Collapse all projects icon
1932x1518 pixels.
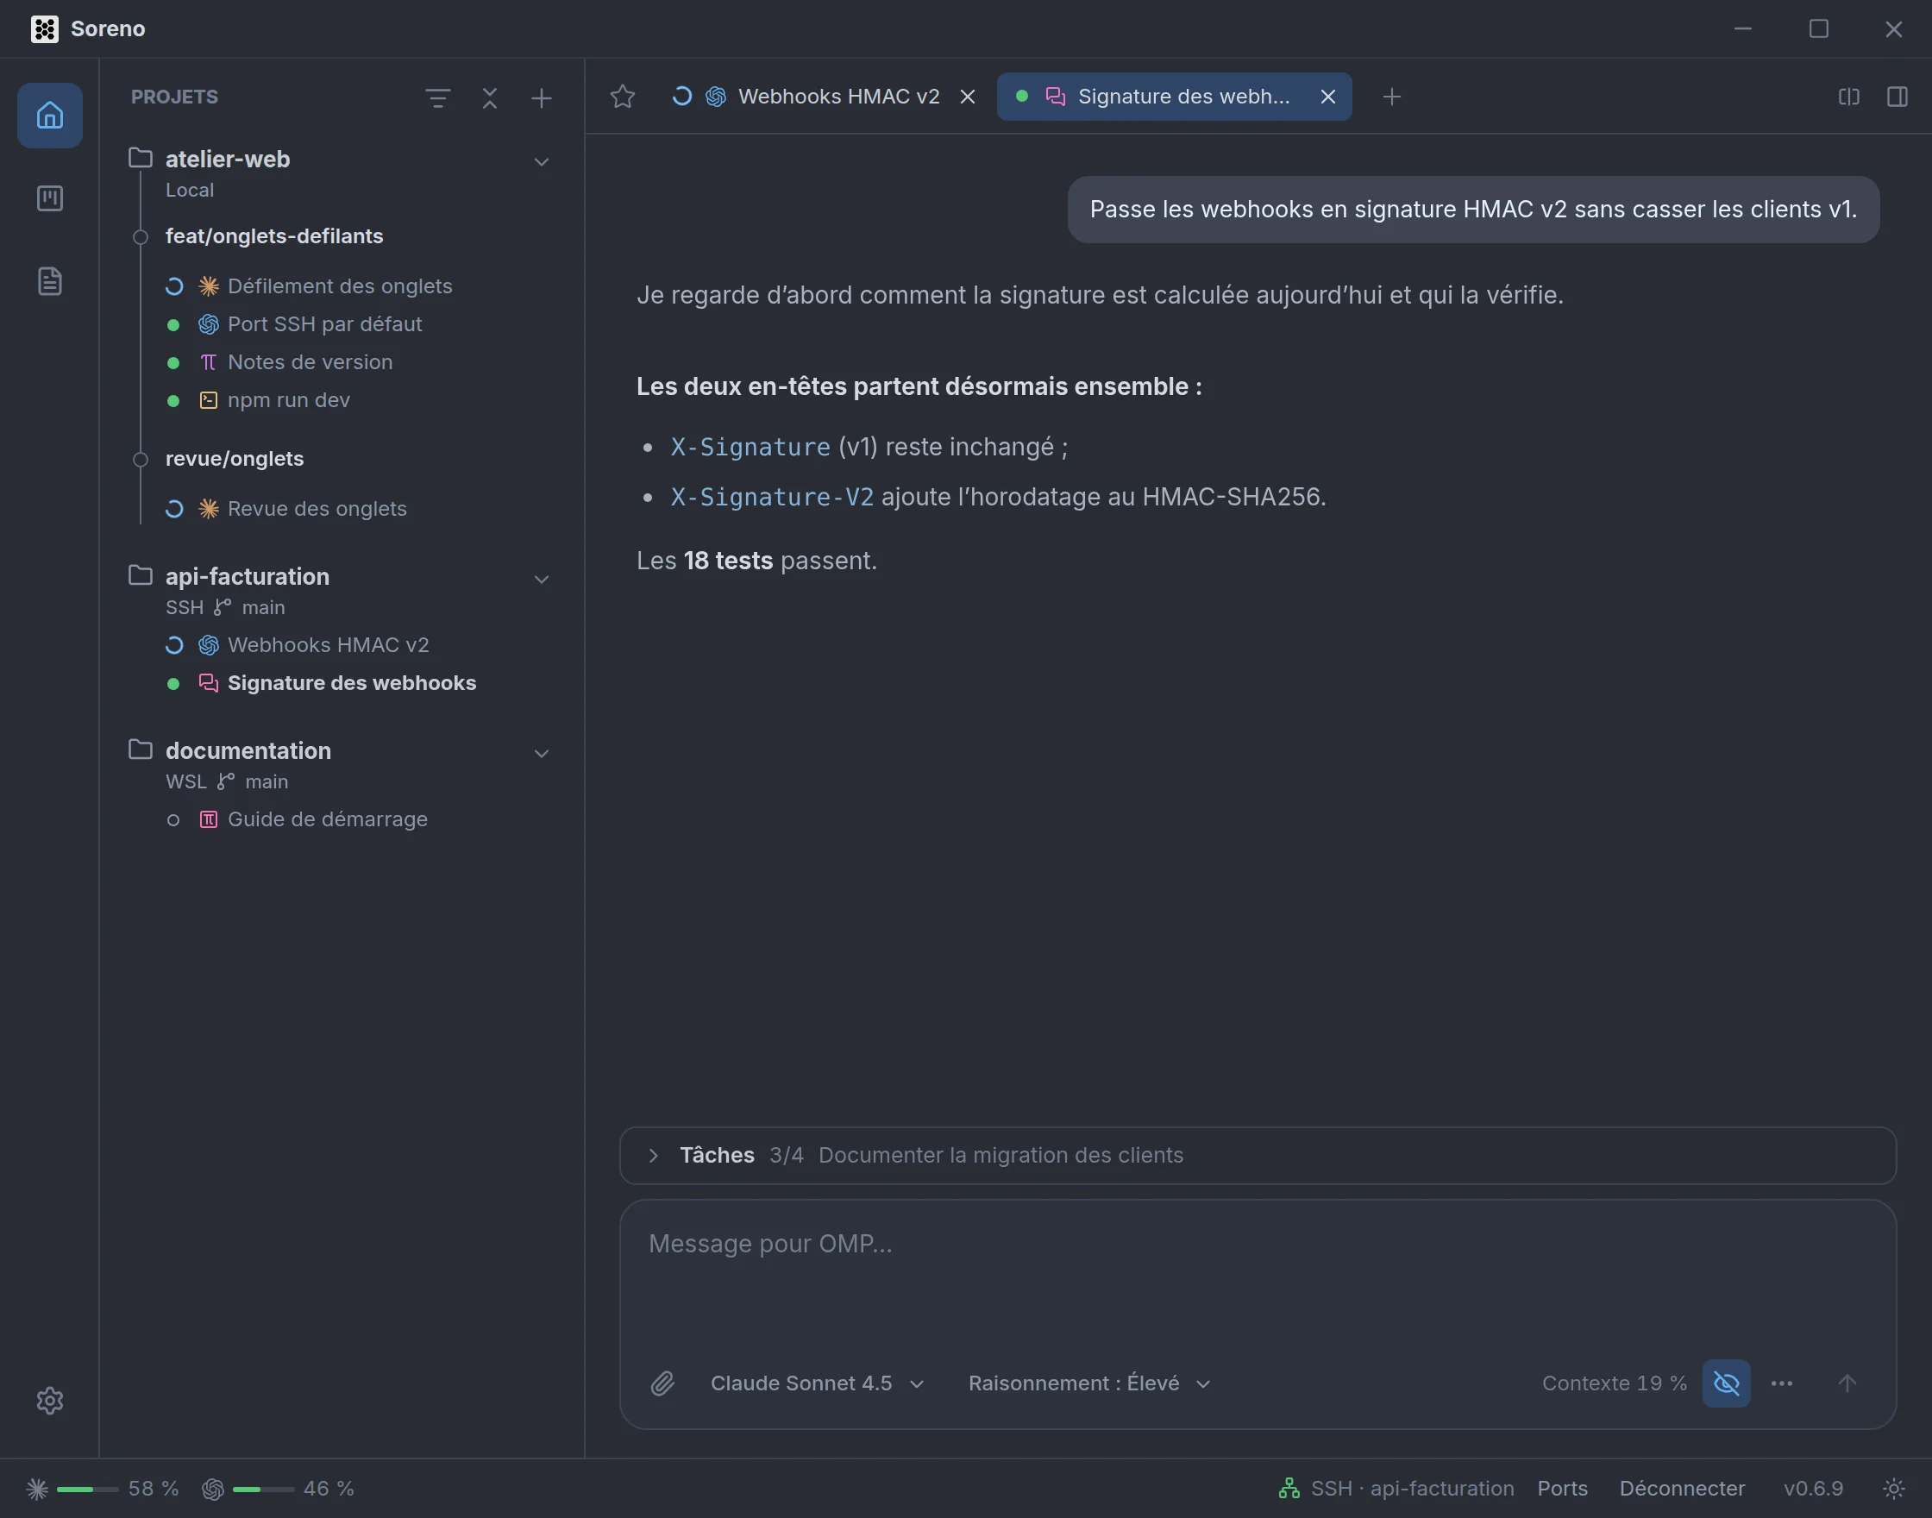click(x=490, y=97)
